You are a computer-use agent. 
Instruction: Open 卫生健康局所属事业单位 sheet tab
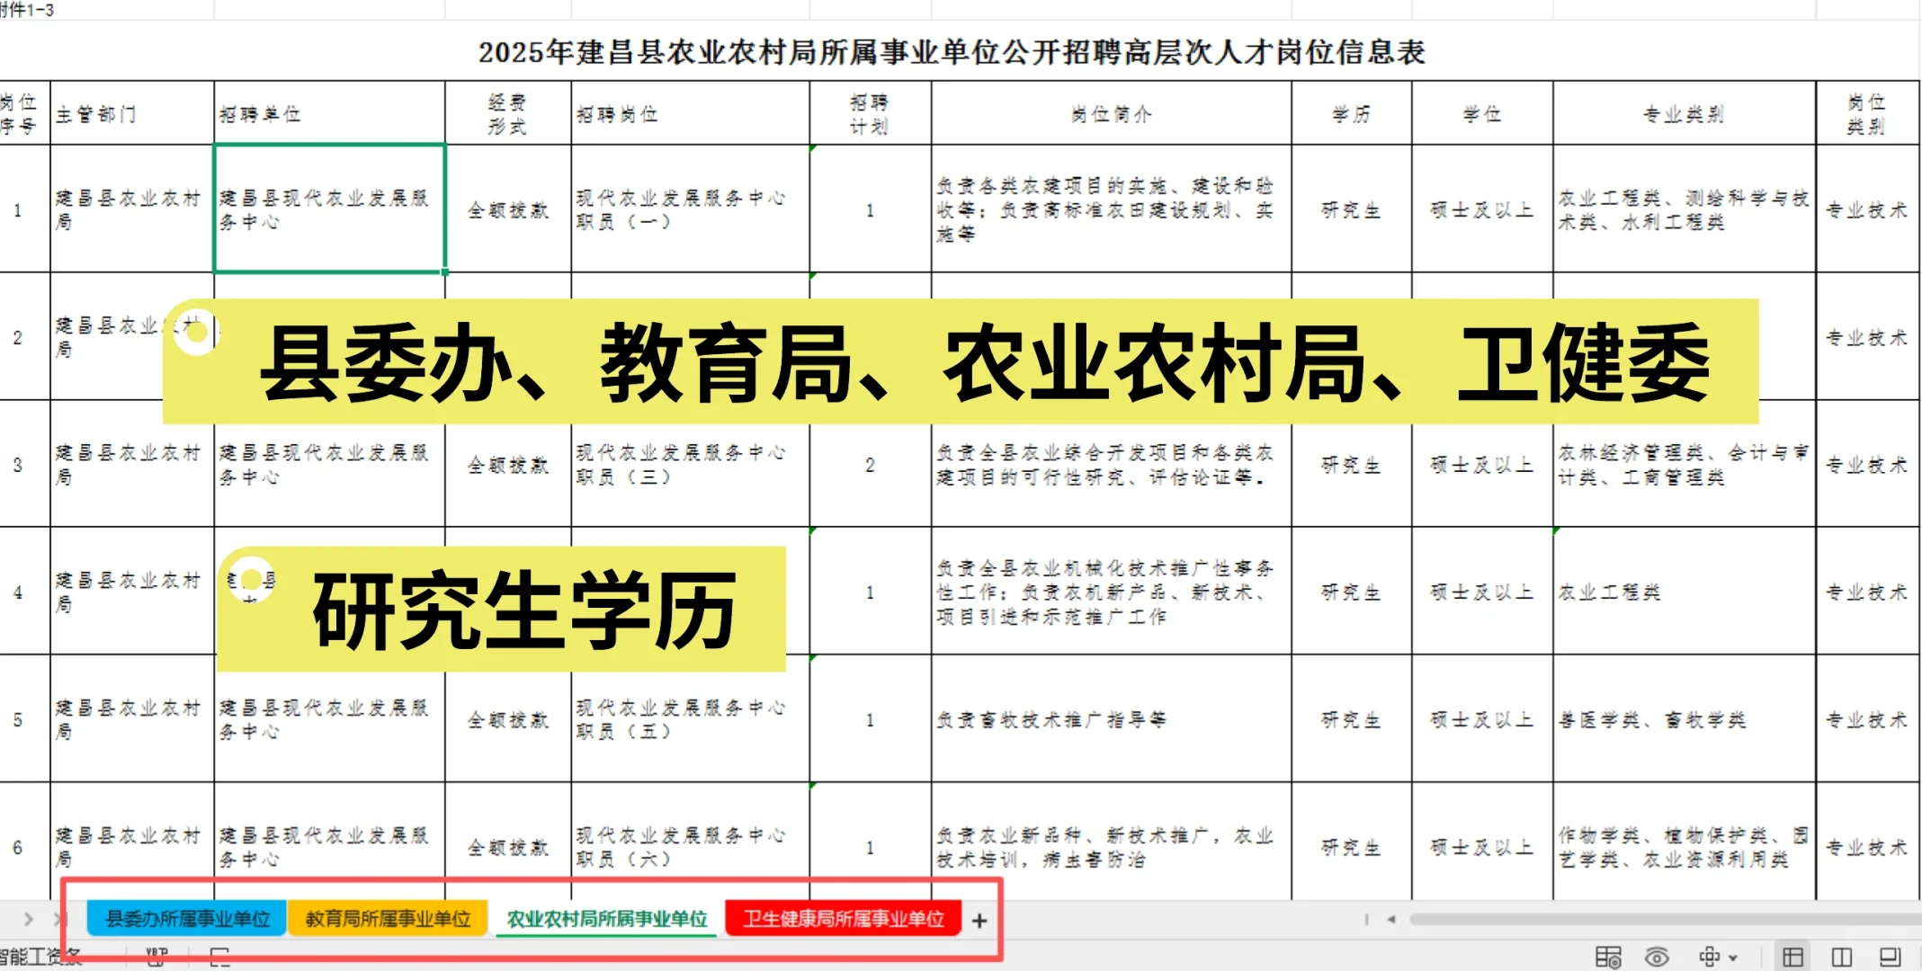coord(843,919)
